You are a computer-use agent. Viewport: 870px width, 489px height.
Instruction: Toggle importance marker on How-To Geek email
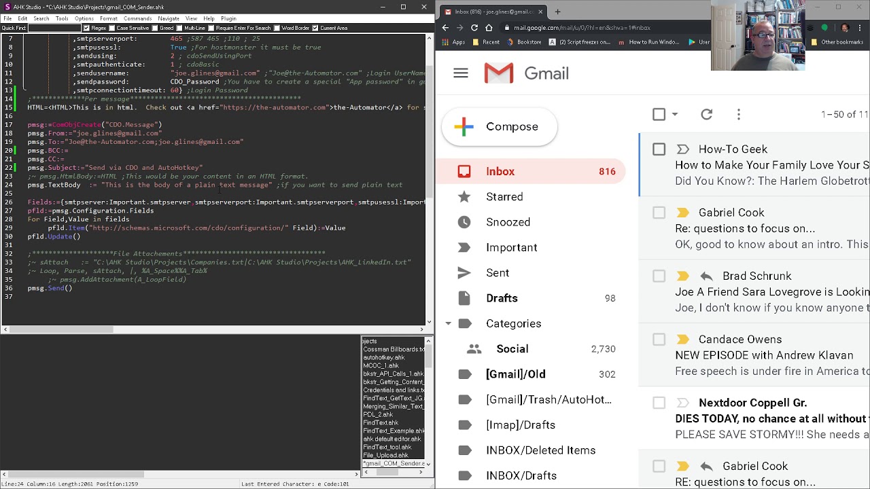click(x=683, y=149)
